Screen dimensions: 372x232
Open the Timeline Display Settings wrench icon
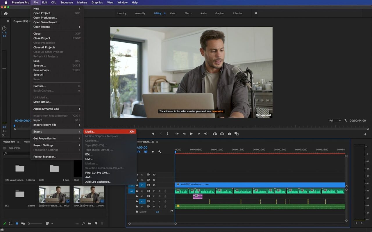(x=160, y=151)
